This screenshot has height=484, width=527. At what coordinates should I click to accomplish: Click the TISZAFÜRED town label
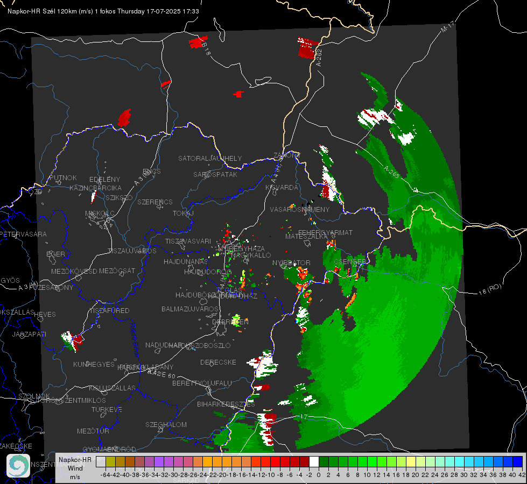(109, 311)
